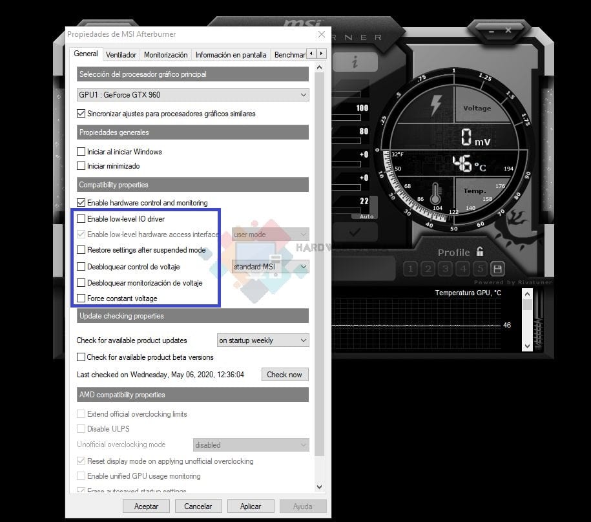Click the up arrow of the temperature graph scrollbar
The image size is (591, 522).
[527, 293]
